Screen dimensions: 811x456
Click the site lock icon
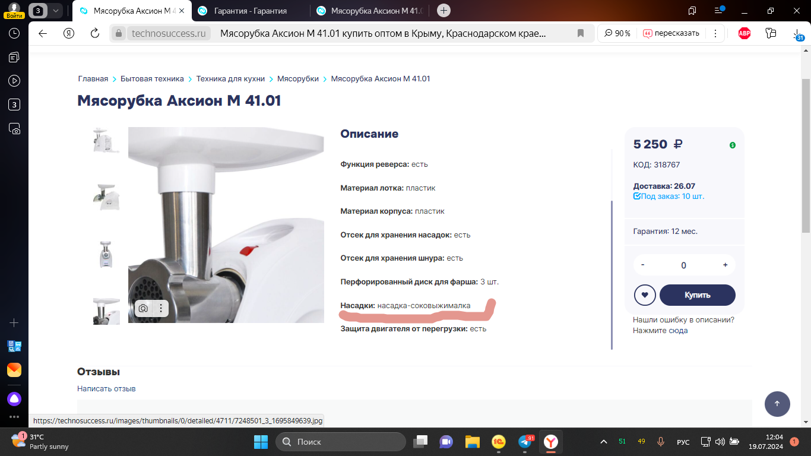118,33
